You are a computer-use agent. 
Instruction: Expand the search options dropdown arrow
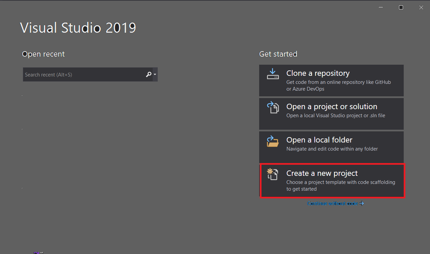coord(155,74)
